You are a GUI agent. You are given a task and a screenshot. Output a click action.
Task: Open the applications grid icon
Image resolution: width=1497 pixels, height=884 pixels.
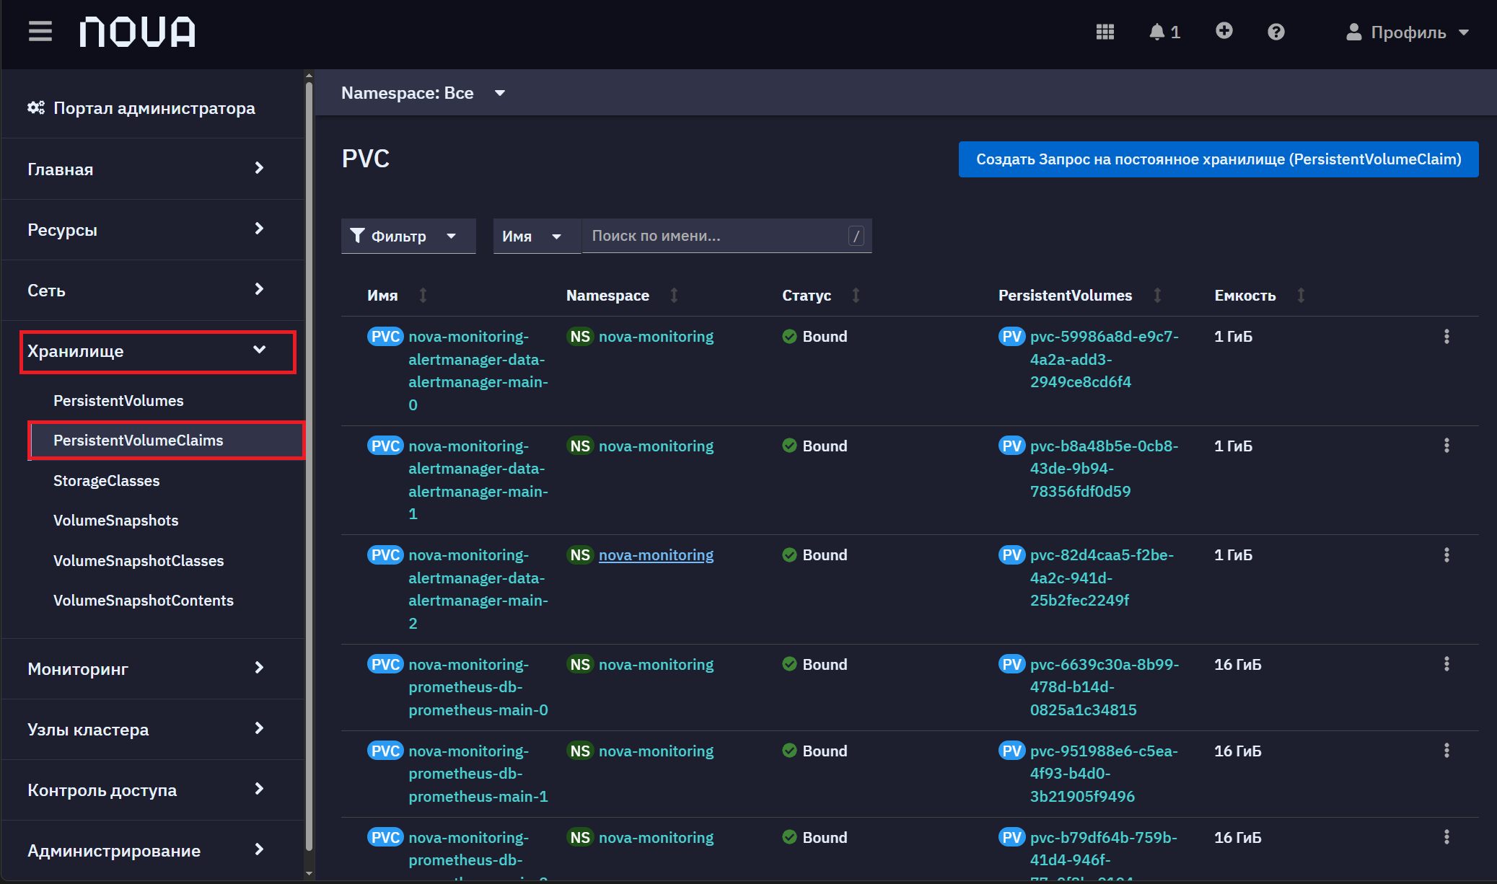(x=1105, y=32)
